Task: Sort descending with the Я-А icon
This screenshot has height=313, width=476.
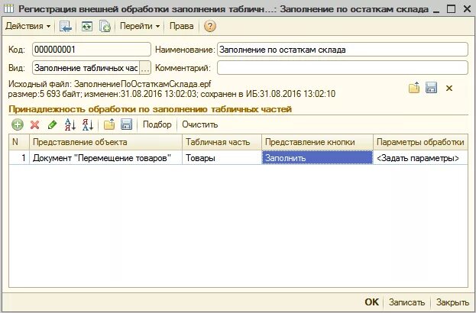Action: (x=88, y=124)
